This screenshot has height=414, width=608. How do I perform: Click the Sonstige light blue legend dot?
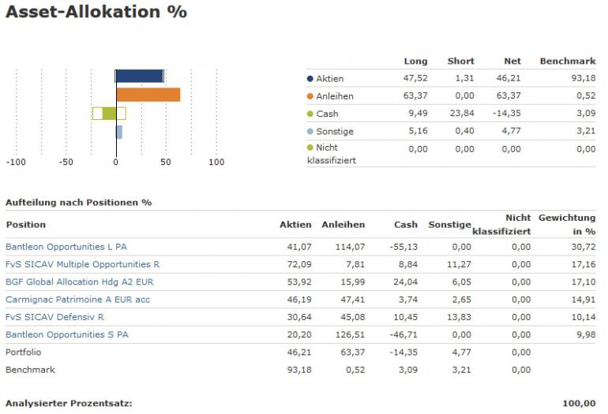(x=310, y=131)
